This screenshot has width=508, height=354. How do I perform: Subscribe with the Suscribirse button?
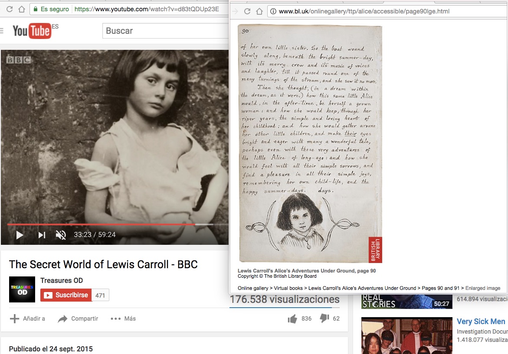coord(66,295)
